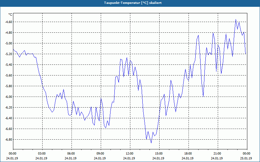260x162 pixels.
Task: Click the -6,60 y-axis label
Action: coord(9,129)
